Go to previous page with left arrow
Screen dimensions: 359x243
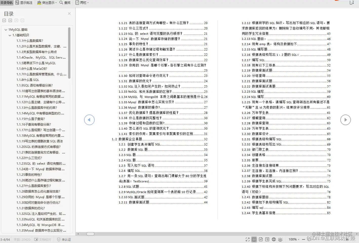pos(89,120)
